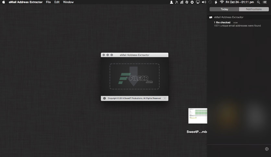The image size is (271, 157).
Task: Click the SweetP...mb file name label
Action: (x=197, y=132)
